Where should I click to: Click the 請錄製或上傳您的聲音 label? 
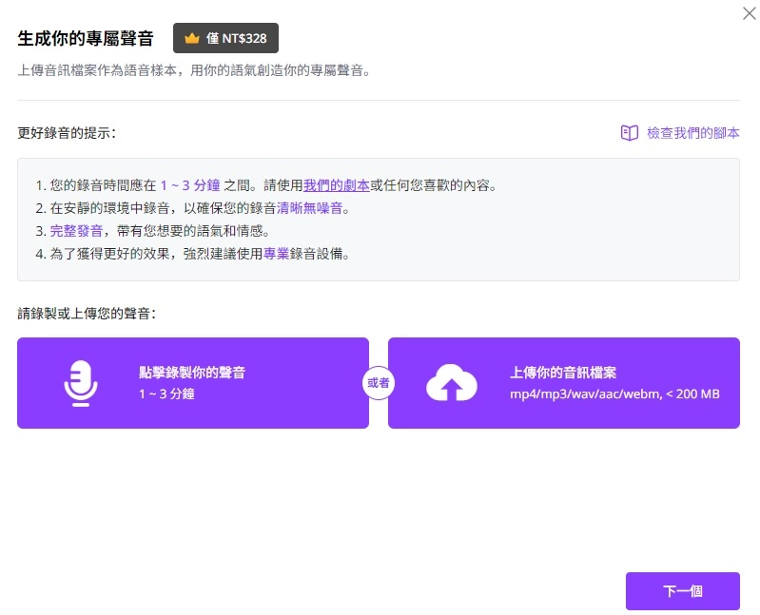point(87,313)
